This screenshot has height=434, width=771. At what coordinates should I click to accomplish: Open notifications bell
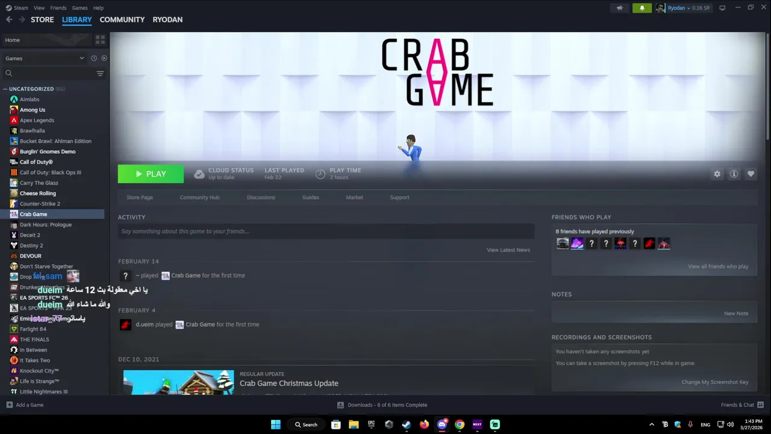641,8
